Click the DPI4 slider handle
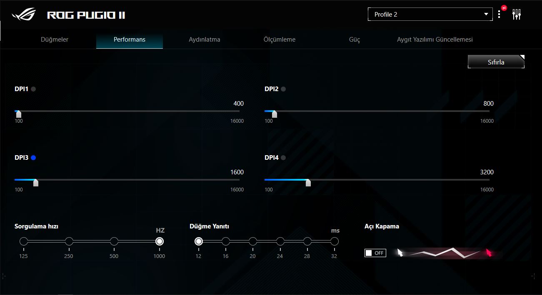Screen dimensions: 542x295 tap(308, 183)
